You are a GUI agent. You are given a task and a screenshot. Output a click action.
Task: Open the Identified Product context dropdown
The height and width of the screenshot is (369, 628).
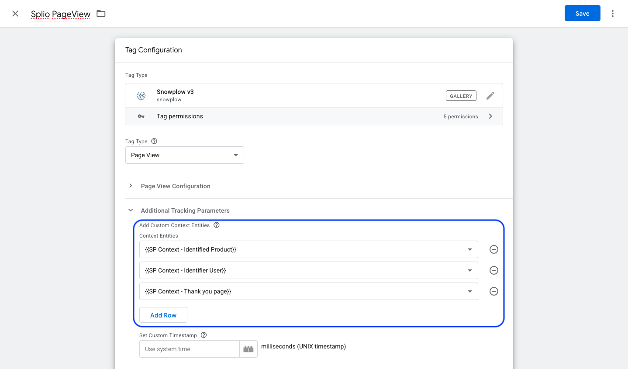tap(308, 249)
